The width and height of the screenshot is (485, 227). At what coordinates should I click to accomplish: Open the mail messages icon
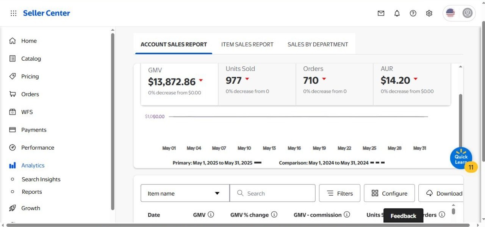pyautogui.click(x=381, y=13)
